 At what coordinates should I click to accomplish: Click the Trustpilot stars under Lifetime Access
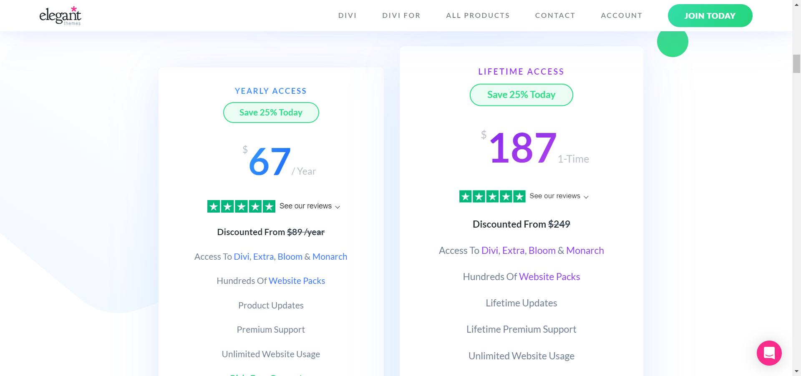(491, 196)
